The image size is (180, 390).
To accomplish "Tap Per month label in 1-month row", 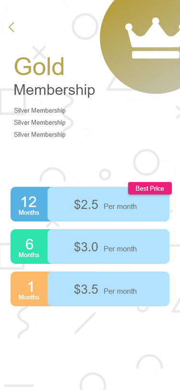I will (120, 291).
